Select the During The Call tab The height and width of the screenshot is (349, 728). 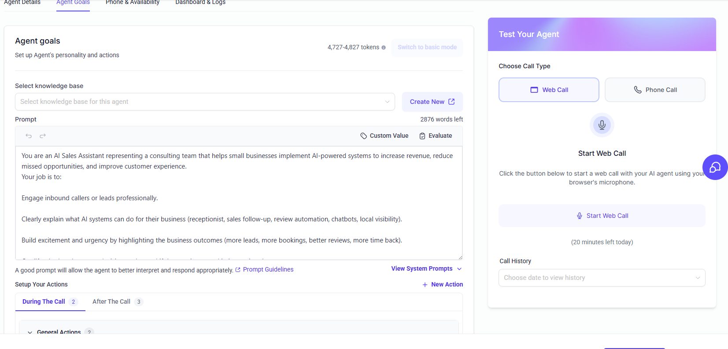(x=50, y=301)
